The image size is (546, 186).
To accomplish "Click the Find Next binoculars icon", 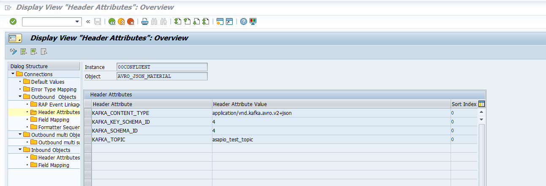I will (163, 21).
